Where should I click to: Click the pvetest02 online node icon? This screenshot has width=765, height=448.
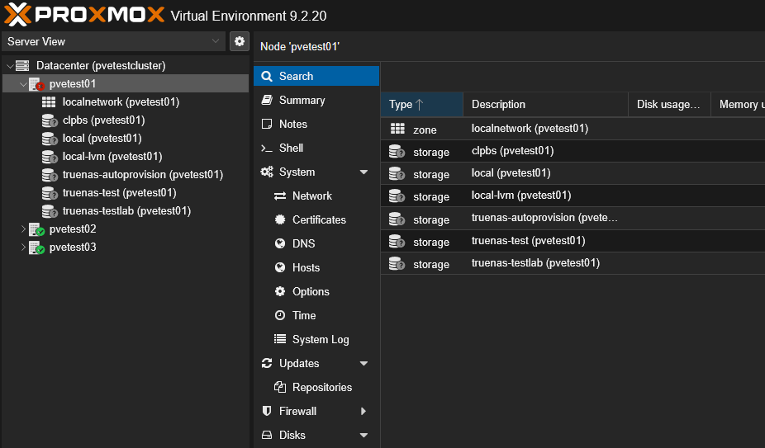tap(36, 229)
